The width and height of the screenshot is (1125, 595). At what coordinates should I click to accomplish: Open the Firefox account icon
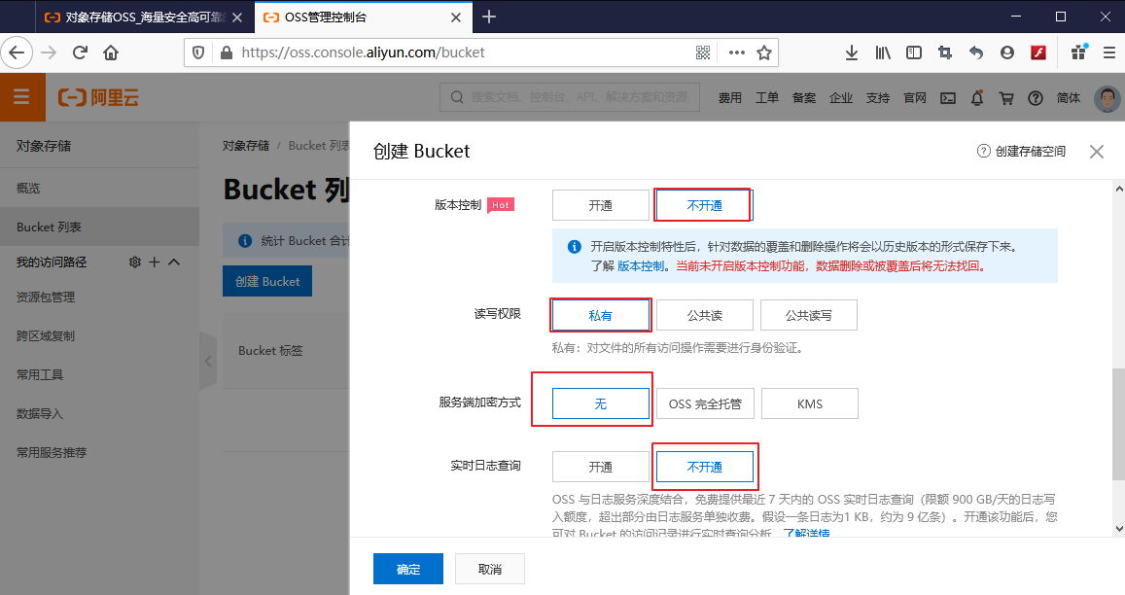[x=1006, y=52]
